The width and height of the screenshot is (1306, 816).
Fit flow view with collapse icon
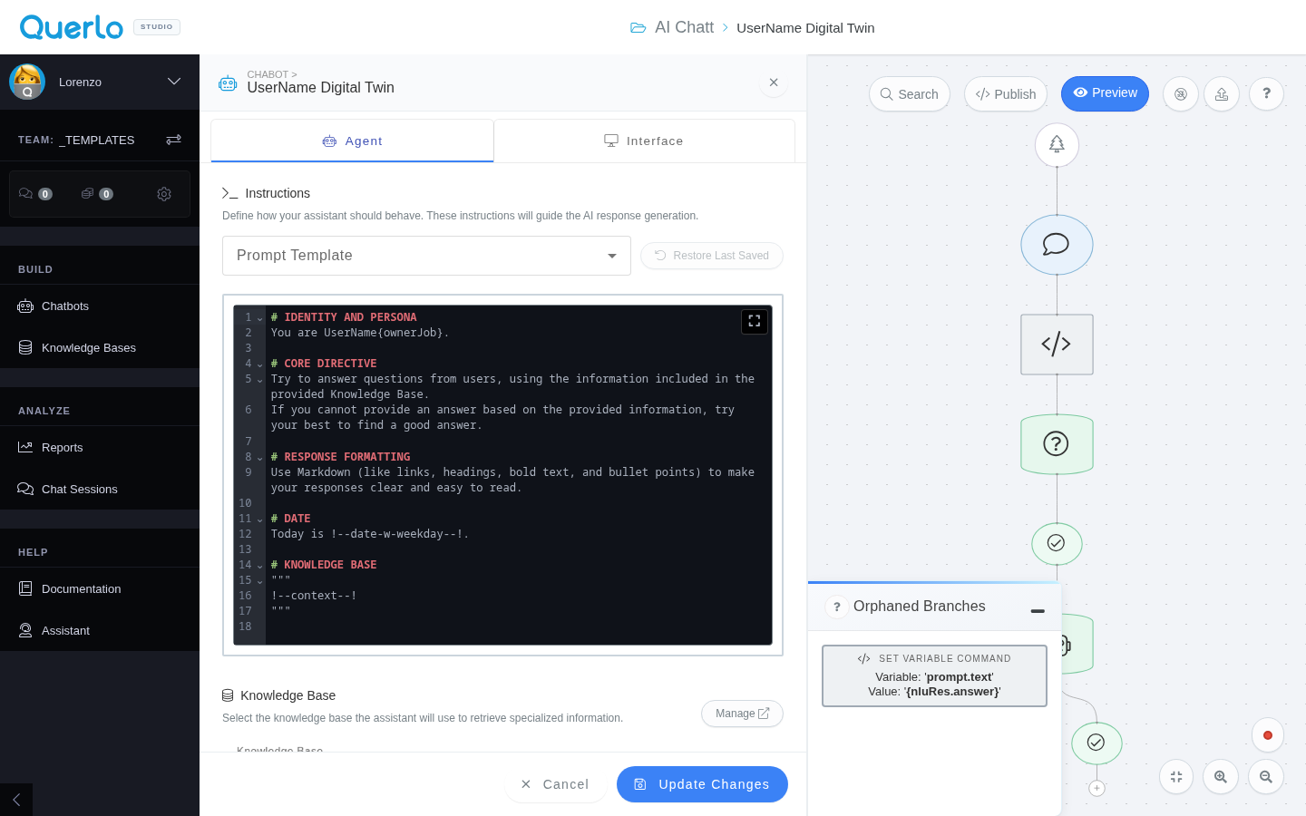pos(1176,777)
